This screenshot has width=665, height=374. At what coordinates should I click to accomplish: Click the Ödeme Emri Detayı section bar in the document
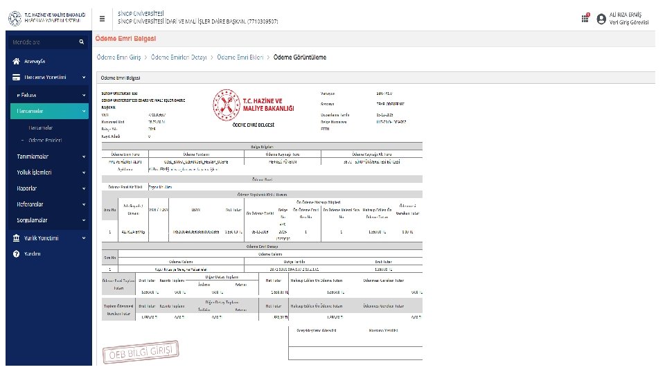(x=262, y=247)
